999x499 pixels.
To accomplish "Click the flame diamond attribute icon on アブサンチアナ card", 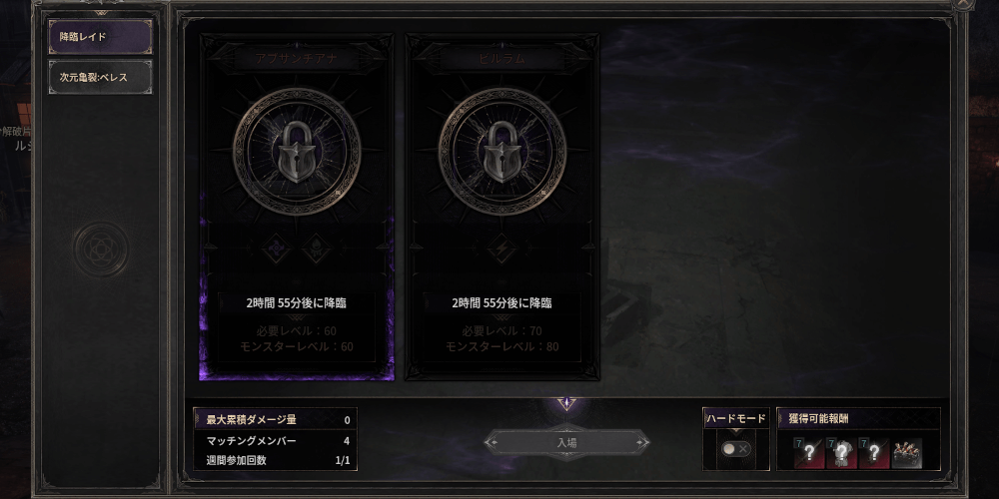I will tap(316, 249).
